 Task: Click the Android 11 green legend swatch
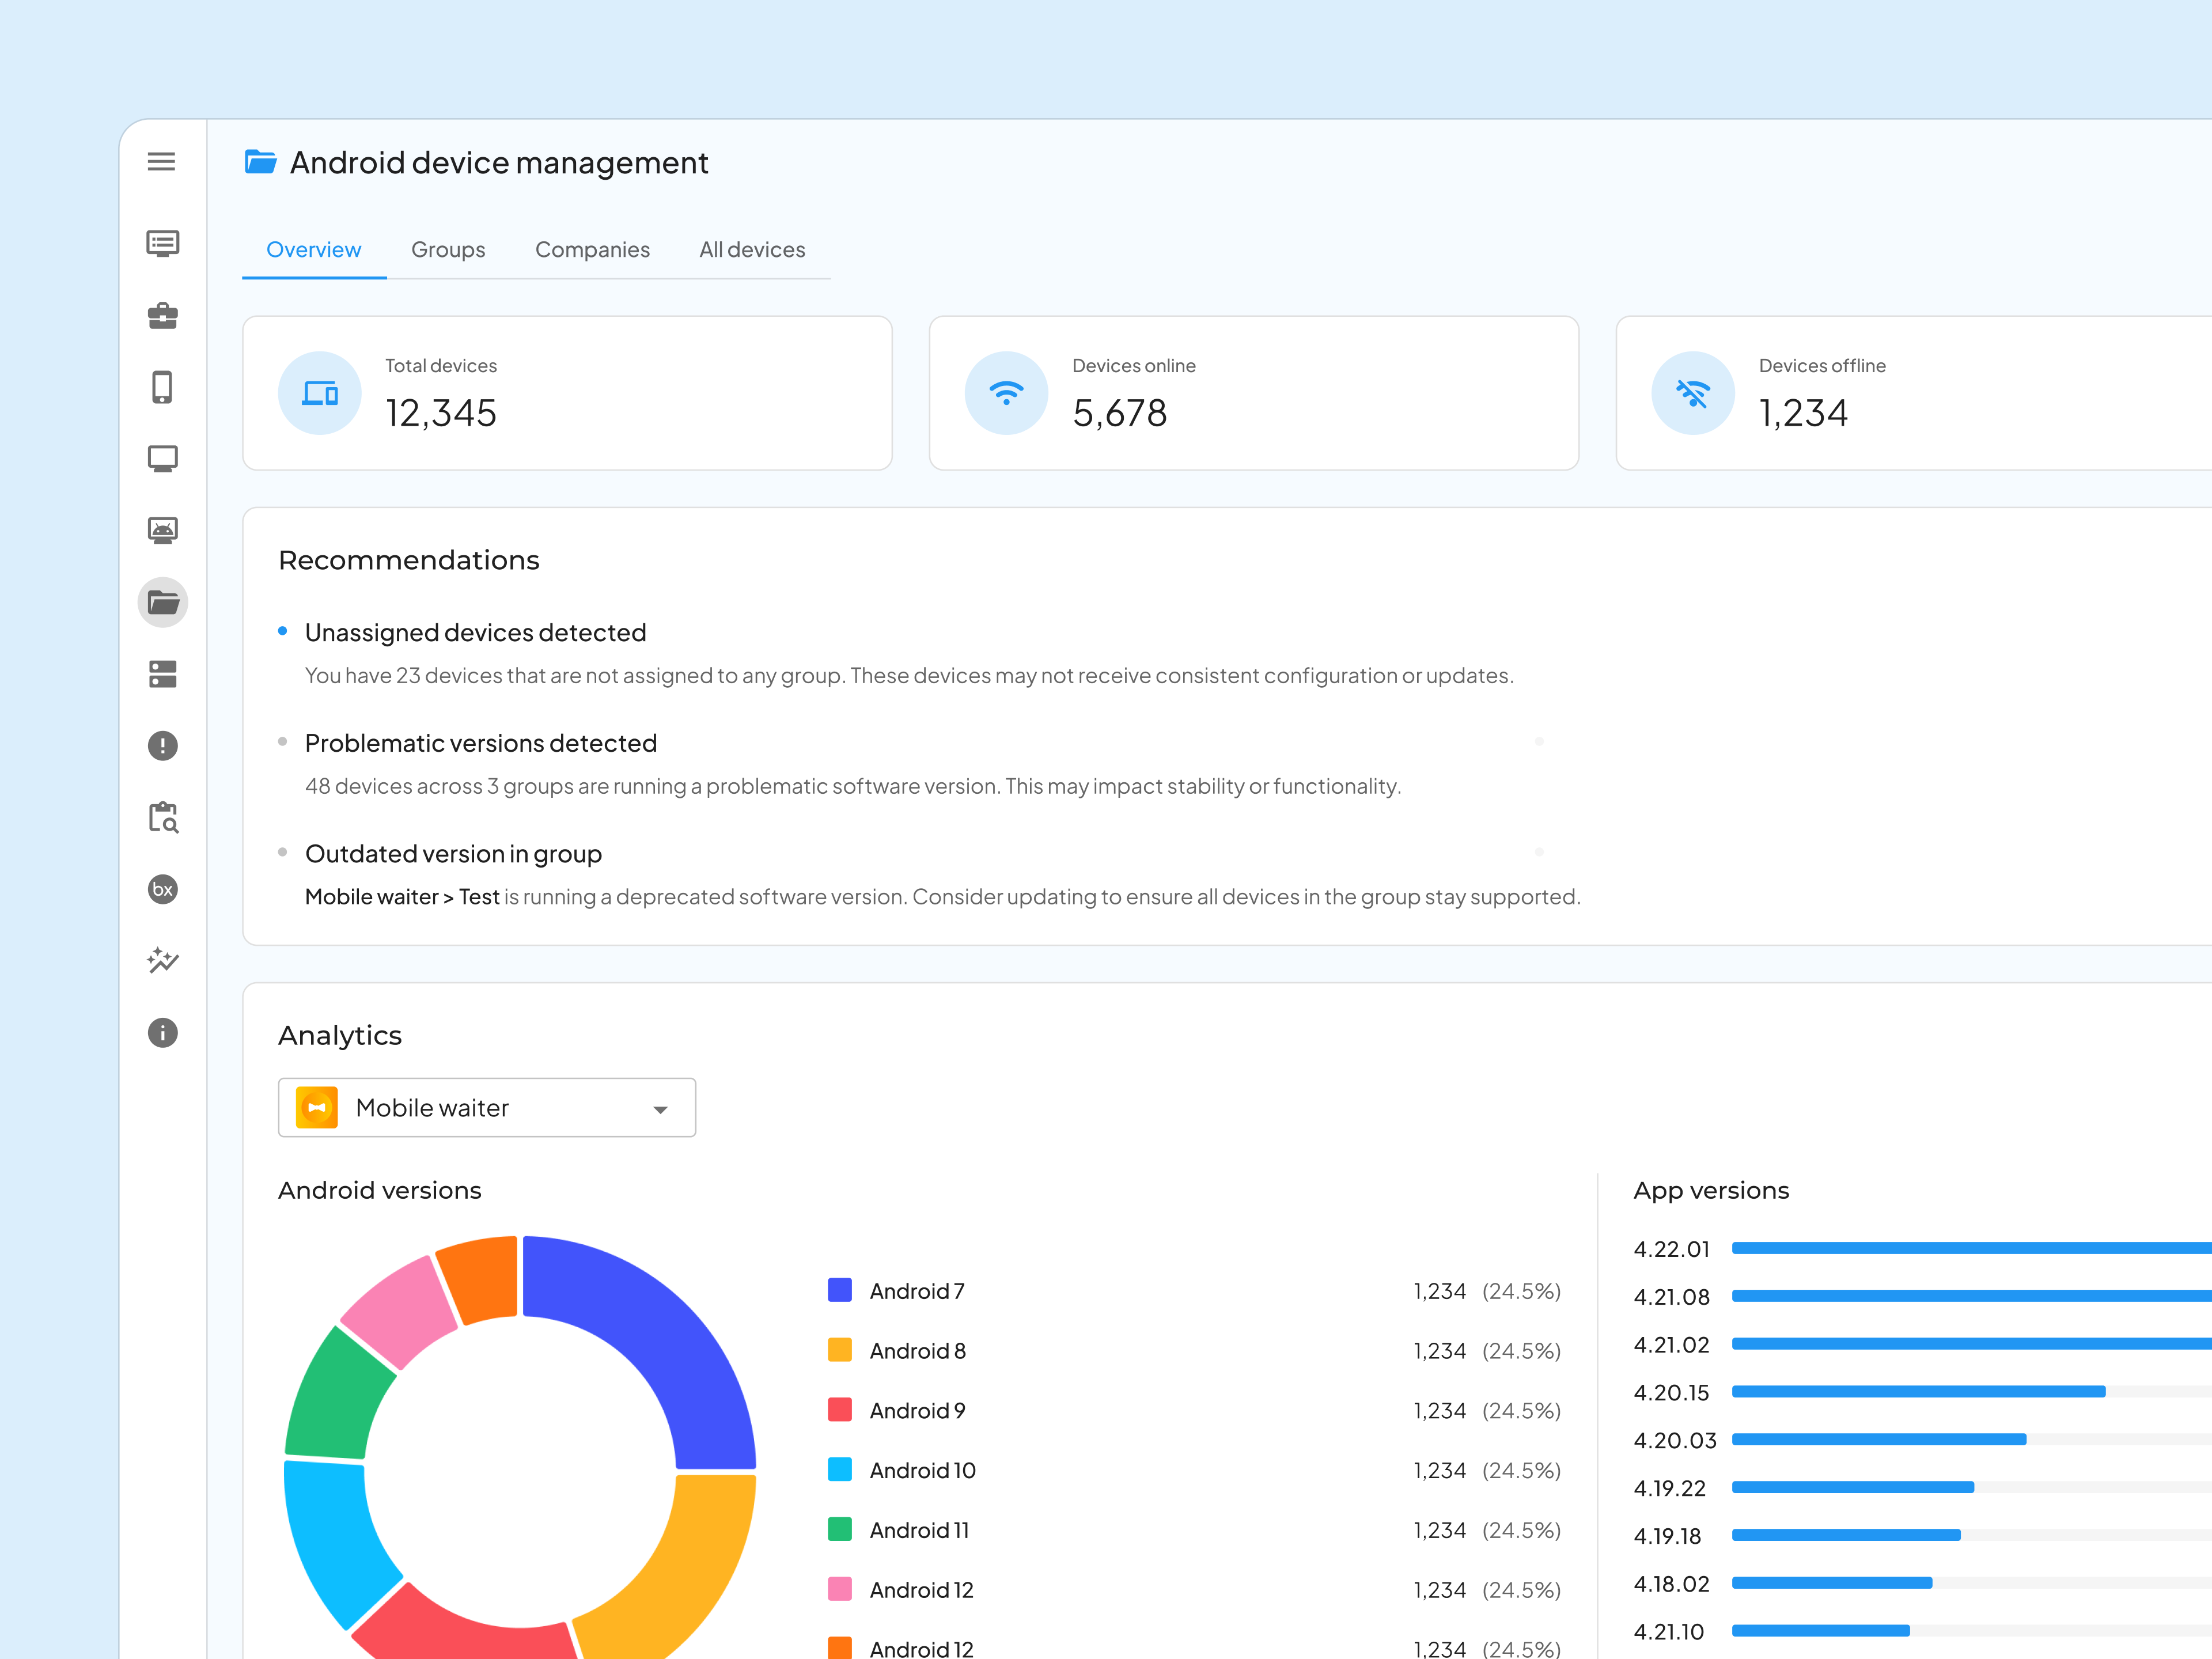point(840,1530)
